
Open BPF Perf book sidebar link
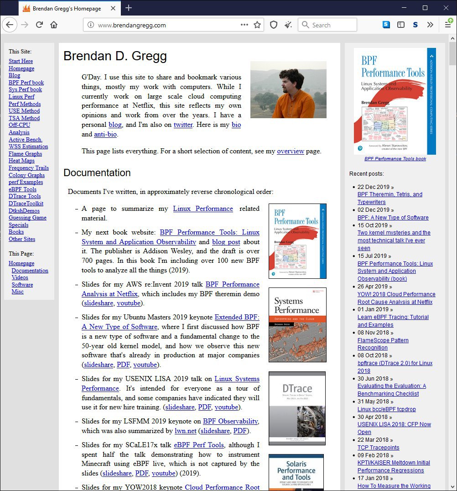tap(26, 82)
